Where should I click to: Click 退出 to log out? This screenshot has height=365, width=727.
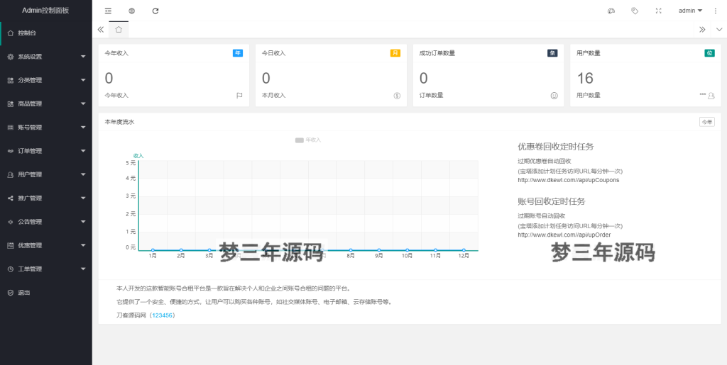pos(24,292)
